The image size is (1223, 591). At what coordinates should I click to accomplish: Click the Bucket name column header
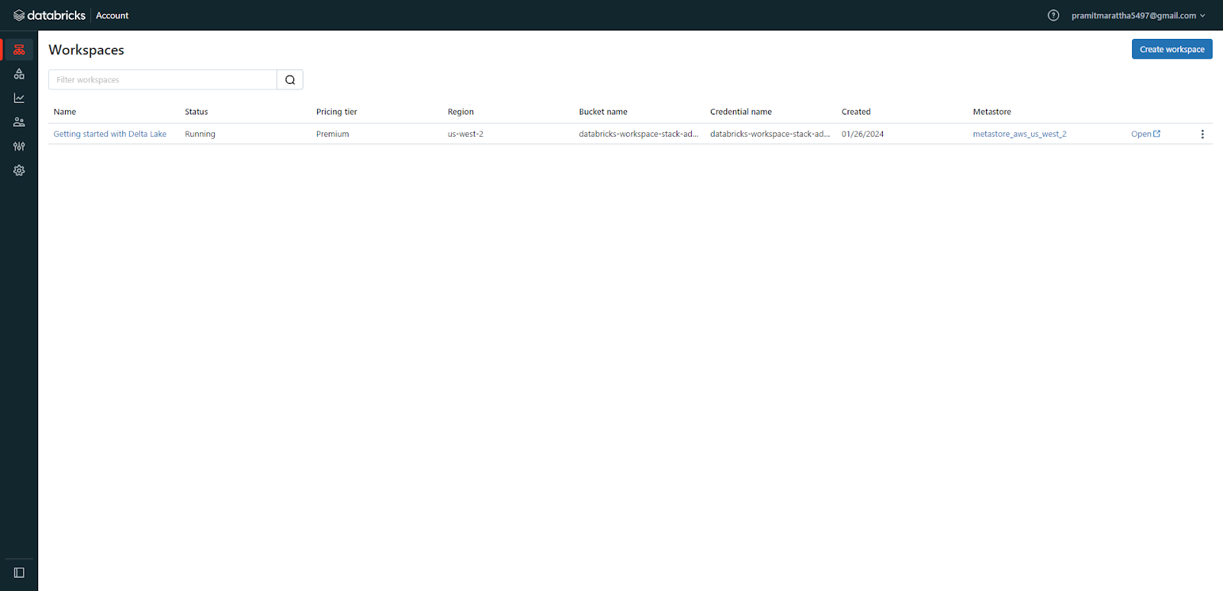pyautogui.click(x=603, y=111)
